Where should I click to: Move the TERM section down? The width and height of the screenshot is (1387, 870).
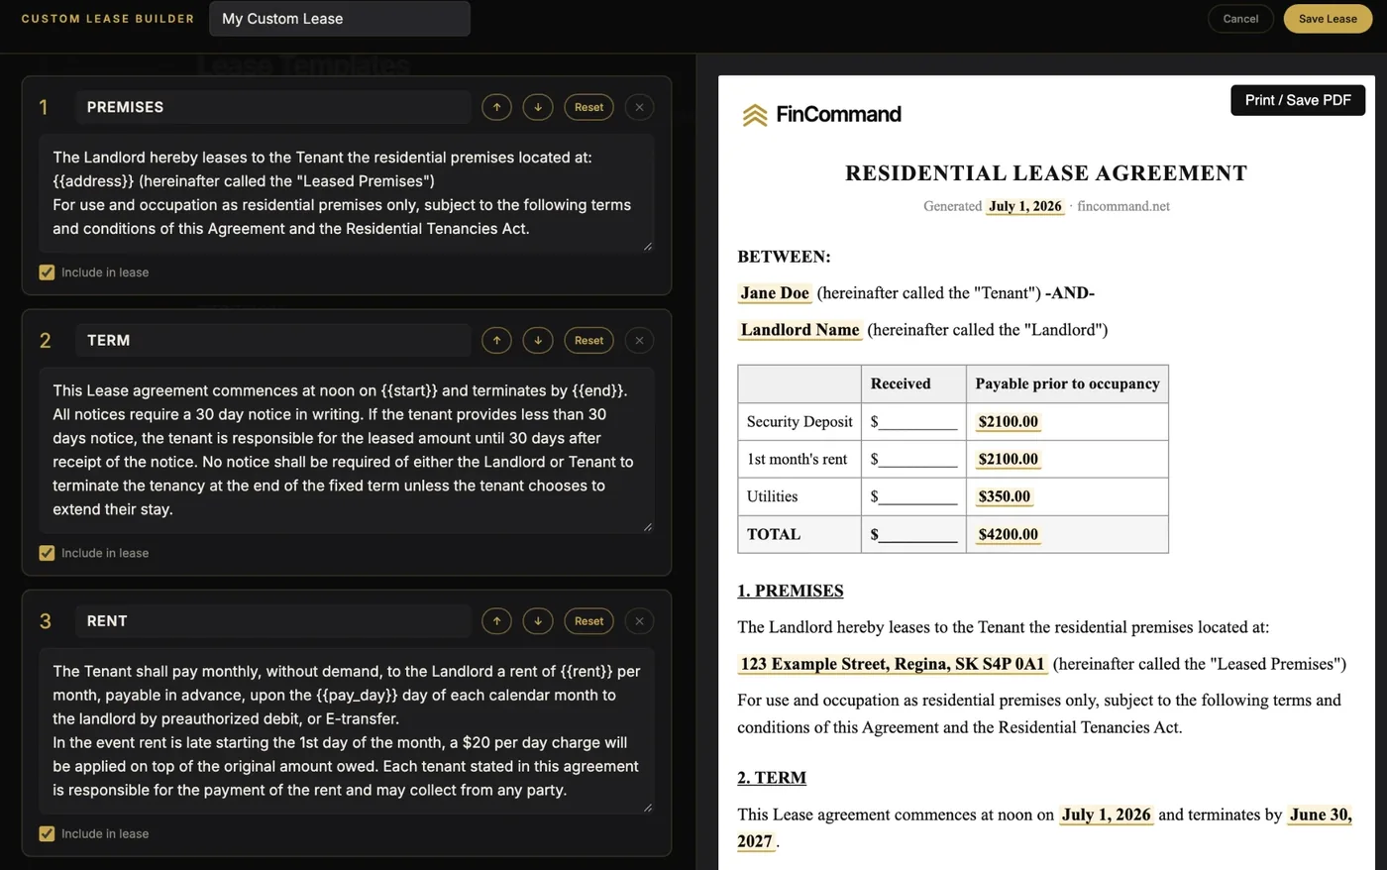538,341
